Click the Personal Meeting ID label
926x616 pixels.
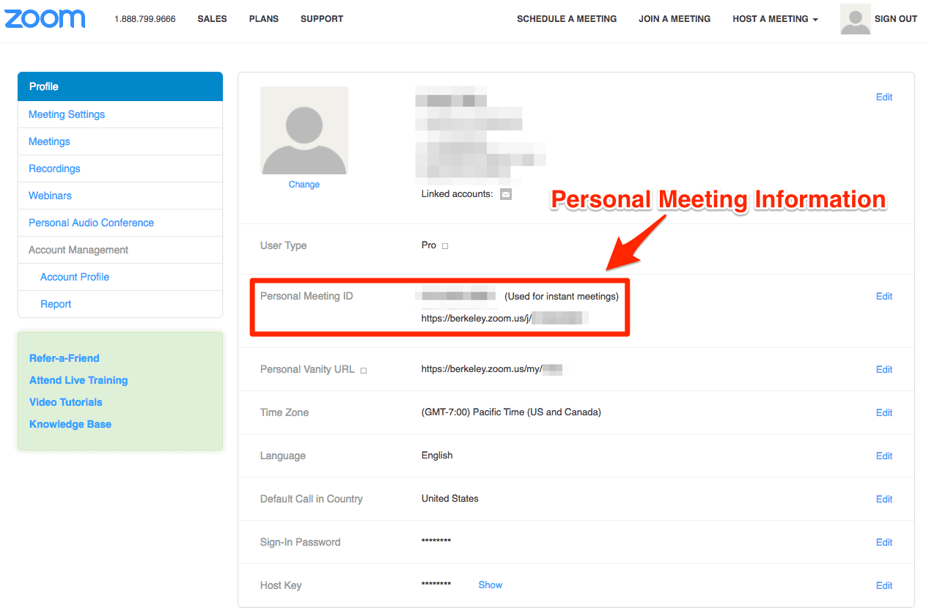[306, 297]
